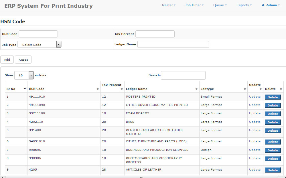This screenshot has height=178, width=286.
Task: Delete the BUSINESS AND PRODUCTION SERVICES row
Action: [273, 151]
